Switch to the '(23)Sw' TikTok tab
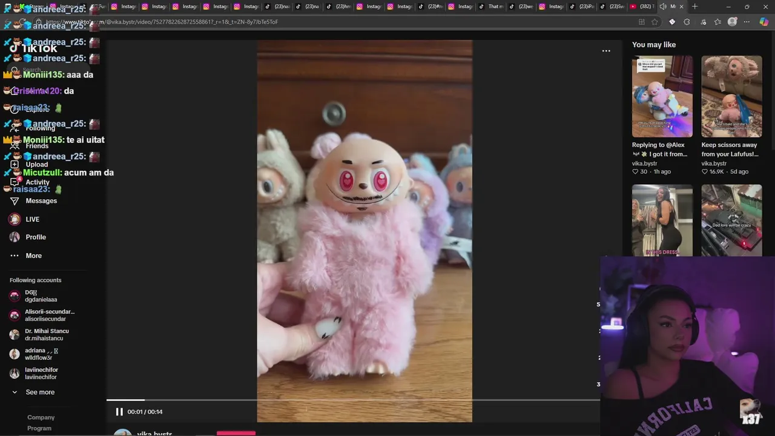 click(612, 7)
